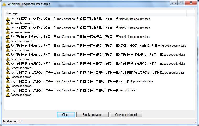The image size is (199, 126).
Task: Click warning icon beside .ape file error
Action: click(x=8, y=55)
